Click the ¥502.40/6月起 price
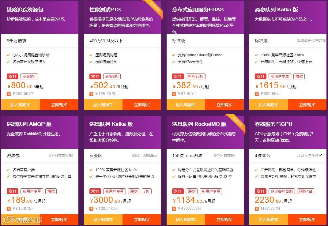This screenshot has width=328, height=226. tap(109, 85)
